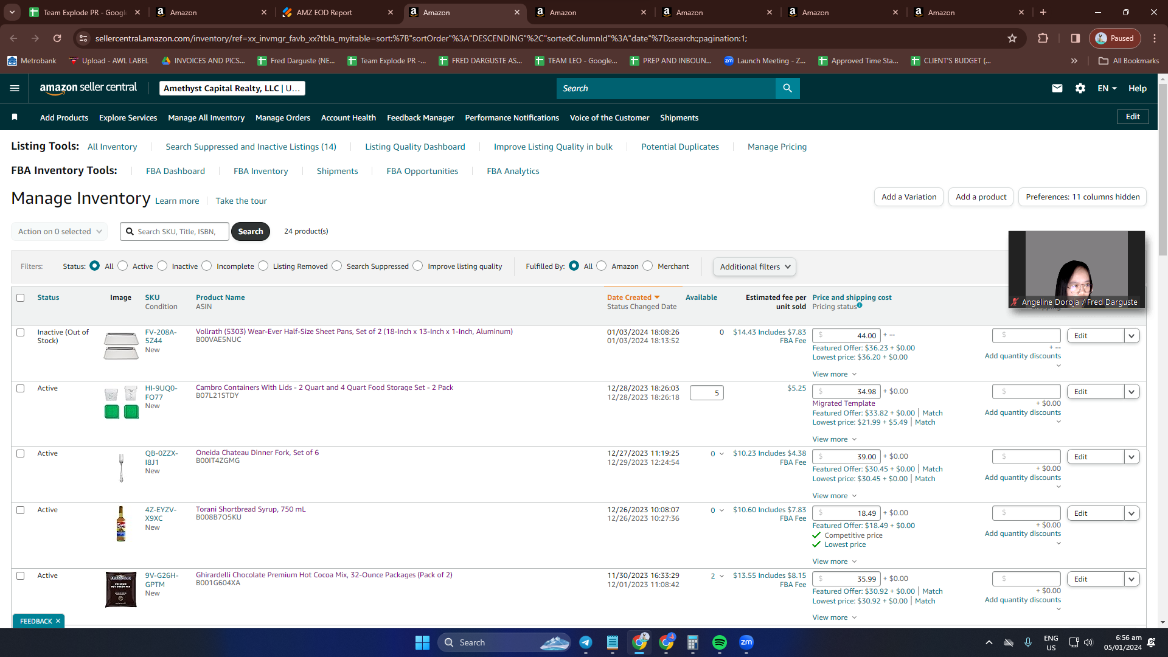Expand the Additional filters dropdown
The width and height of the screenshot is (1168, 657).
[754, 266]
